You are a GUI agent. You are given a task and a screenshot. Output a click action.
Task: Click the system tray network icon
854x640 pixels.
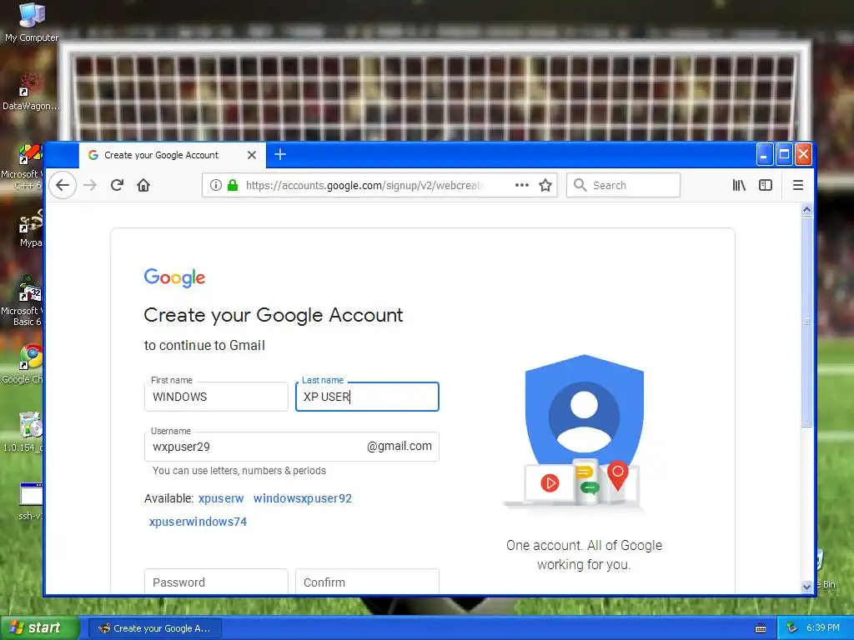click(x=792, y=628)
